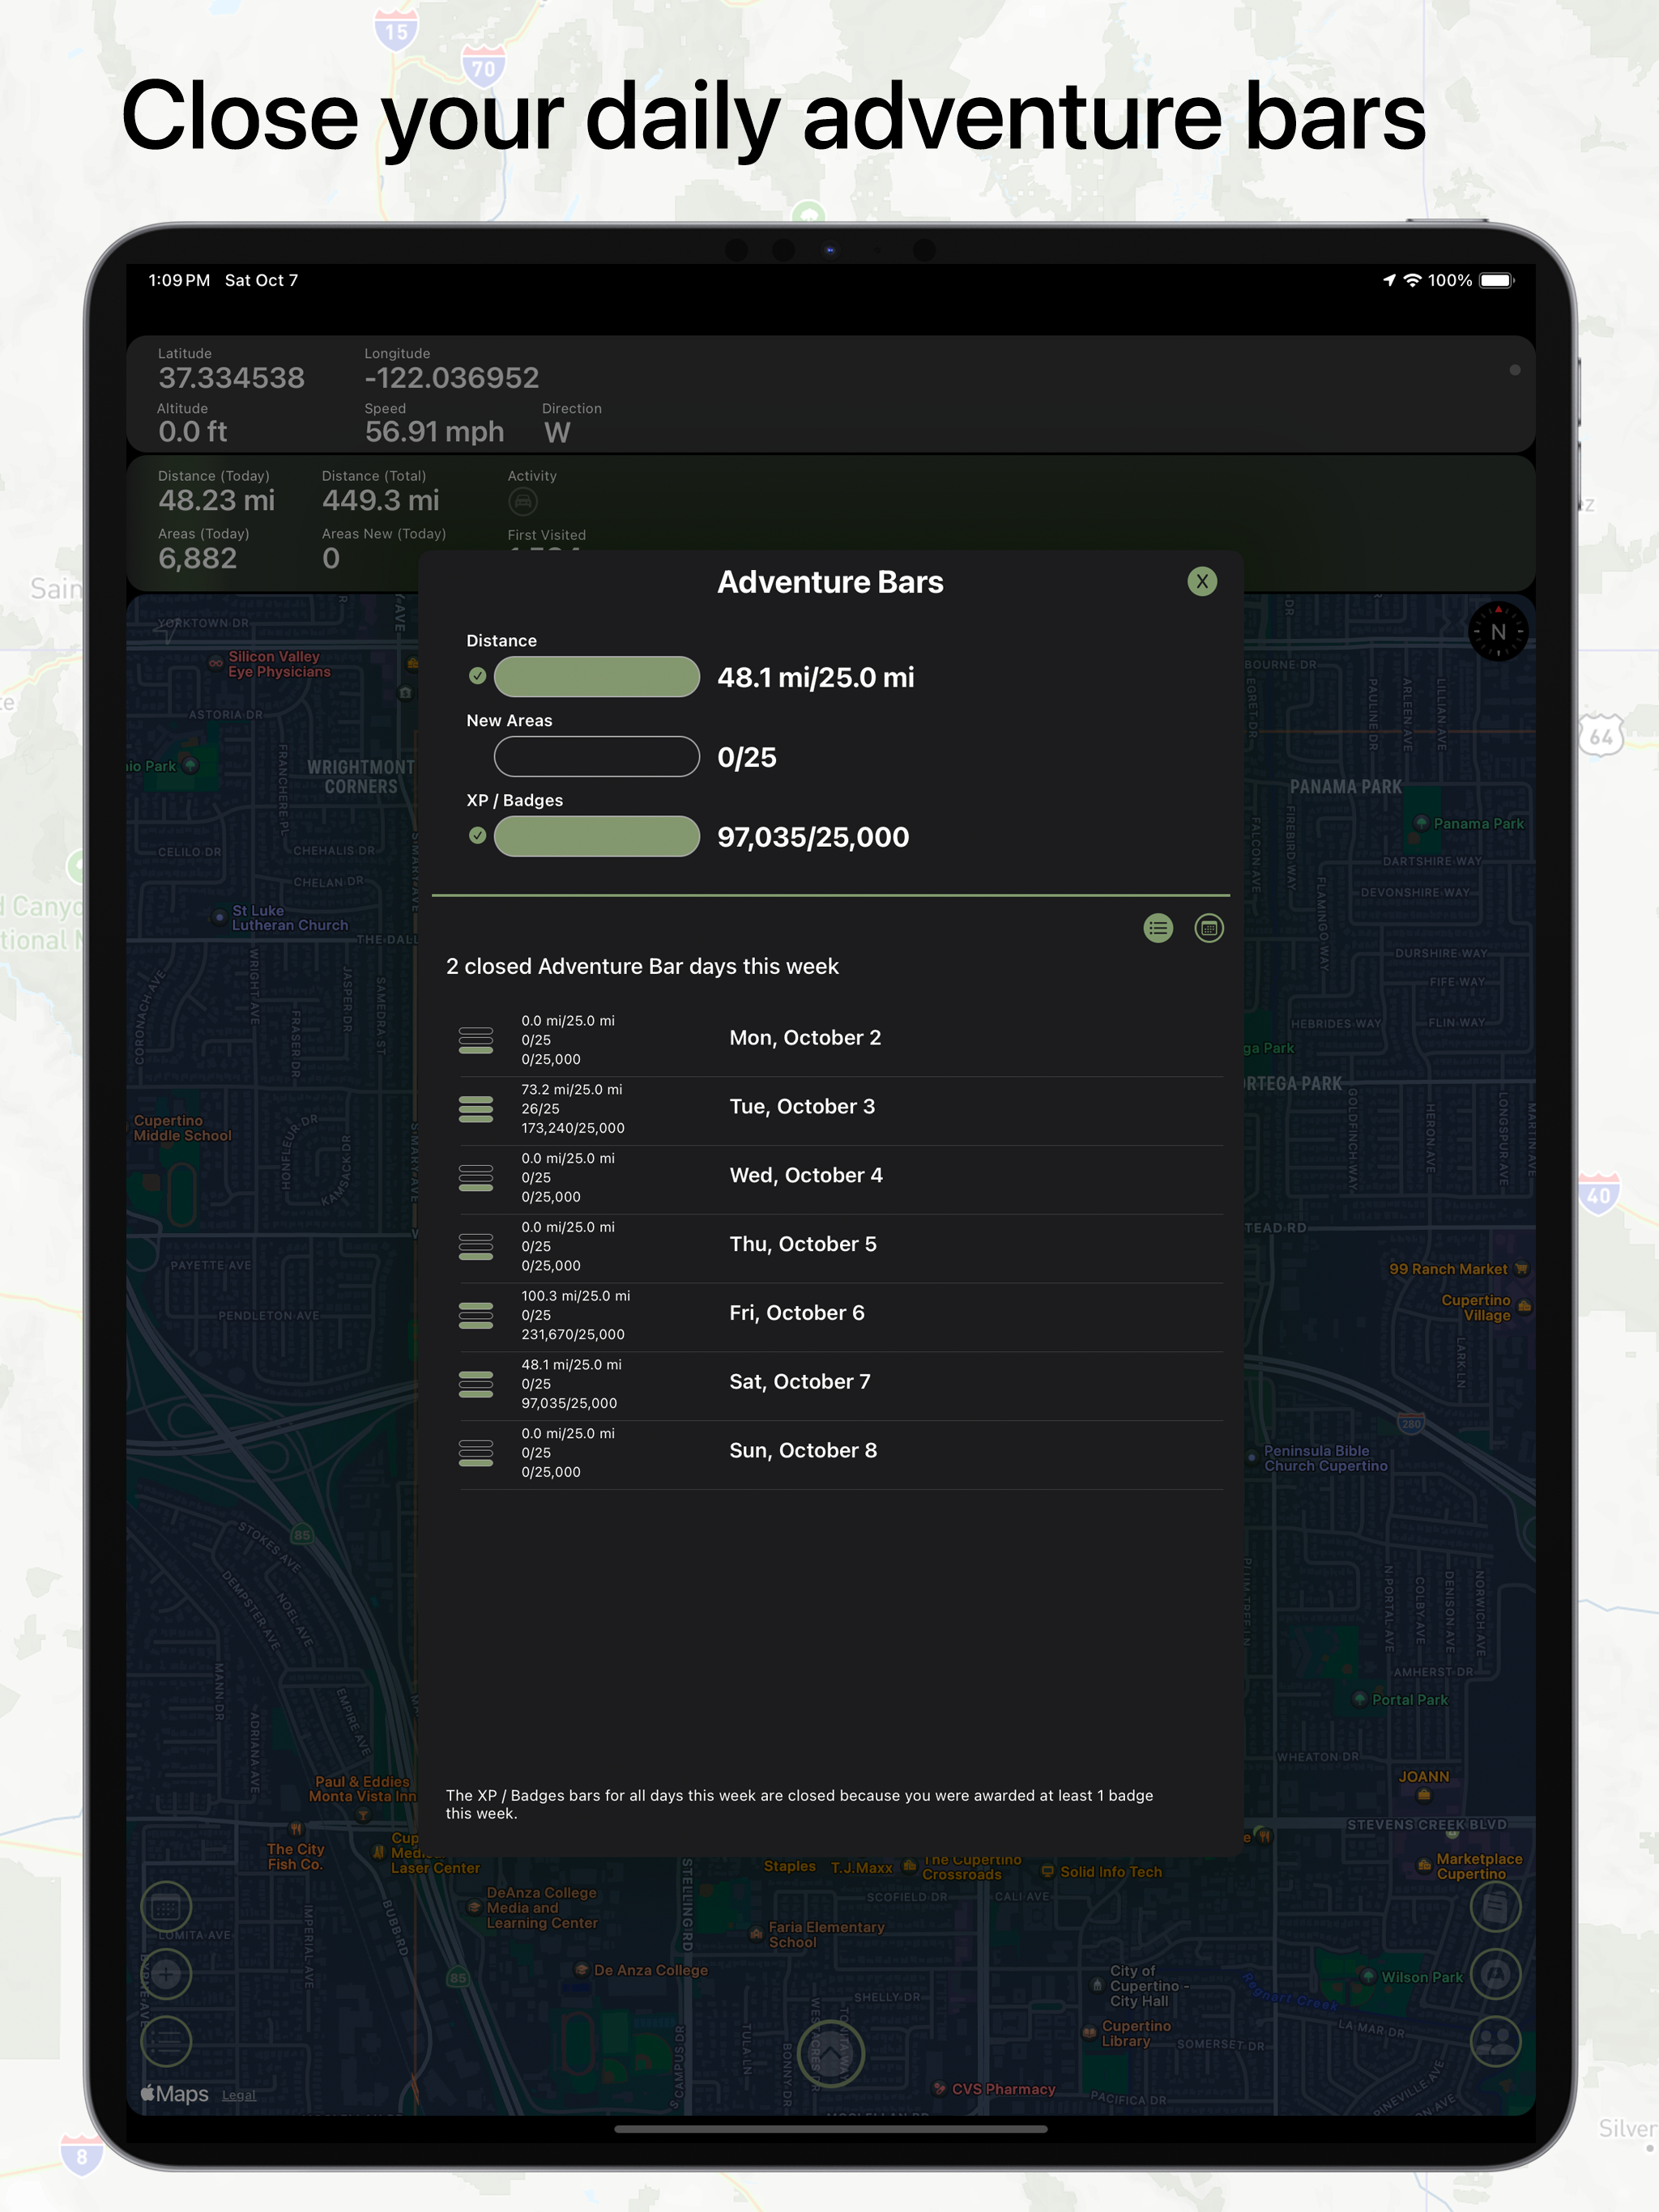Tap the De Anza College map marker
The width and height of the screenshot is (1659, 2212).
pos(582,1969)
